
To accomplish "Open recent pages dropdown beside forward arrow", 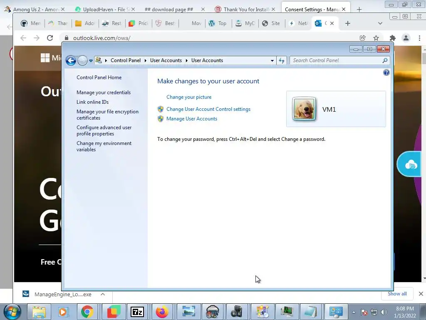I will point(91,61).
